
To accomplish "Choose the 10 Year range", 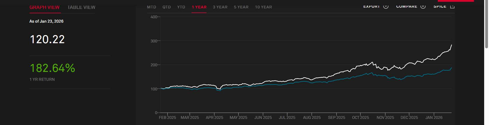I will (263, 7).
